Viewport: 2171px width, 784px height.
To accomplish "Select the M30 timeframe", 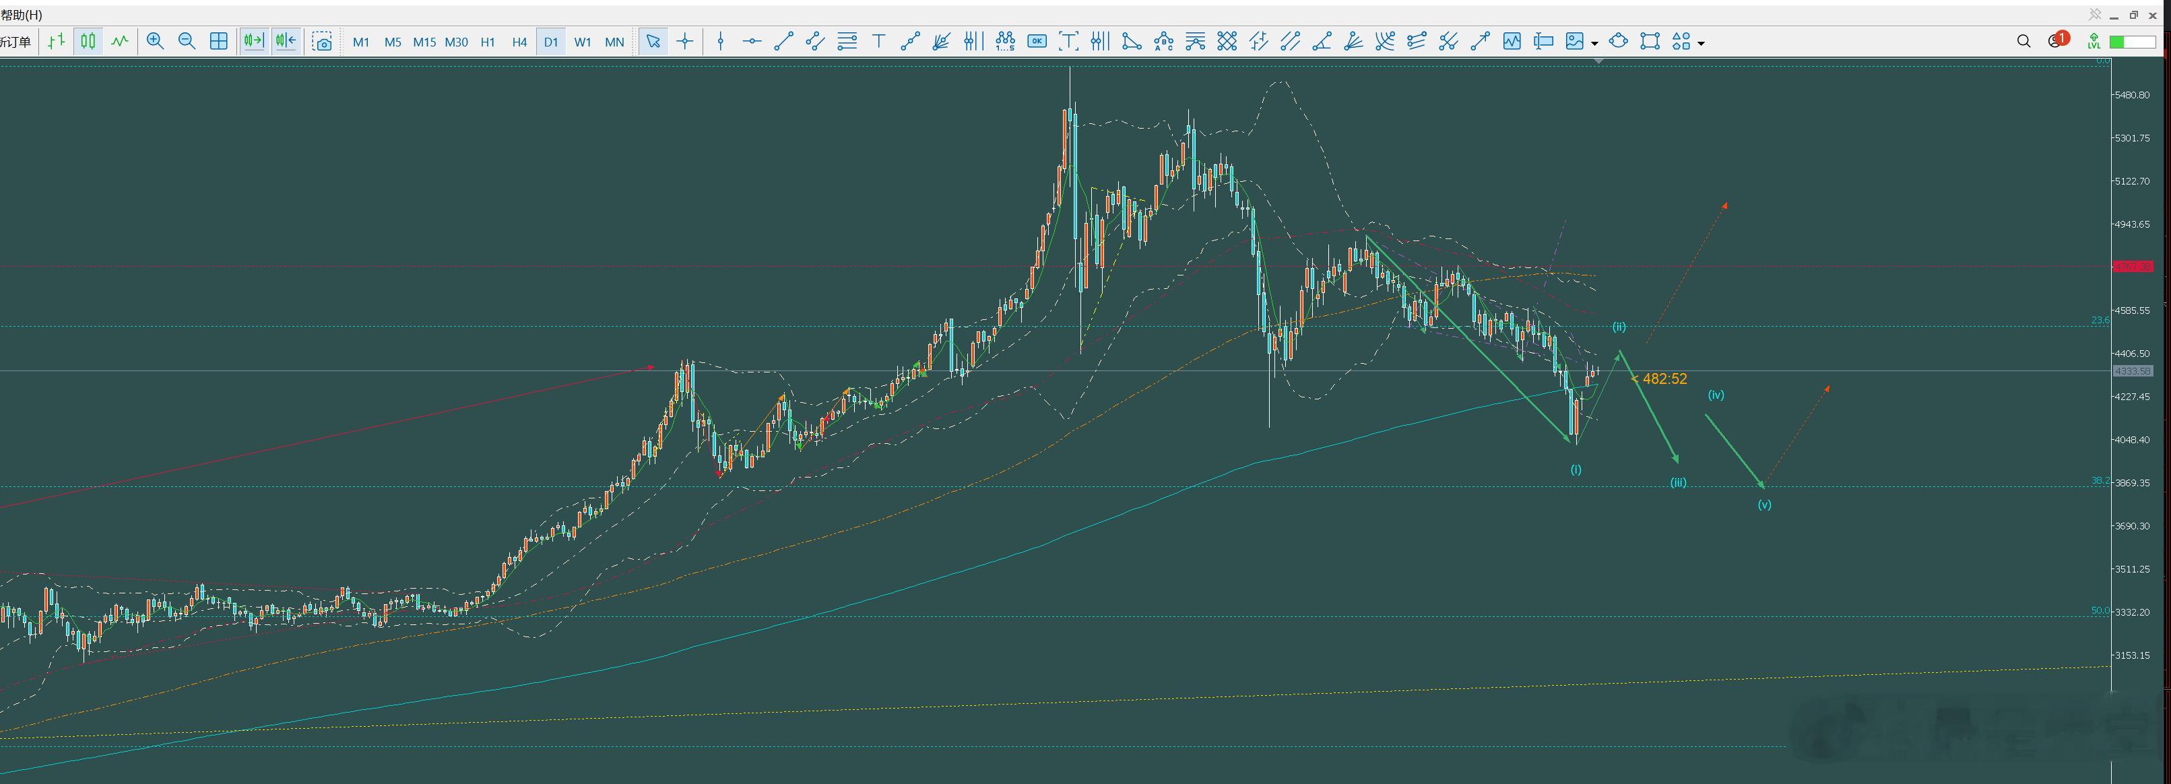I will point(456,41).
